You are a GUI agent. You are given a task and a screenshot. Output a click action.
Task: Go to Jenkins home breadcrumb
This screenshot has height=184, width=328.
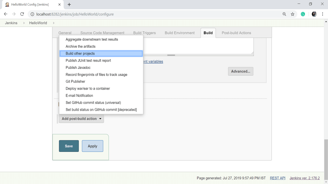click(x=11, y=23)
